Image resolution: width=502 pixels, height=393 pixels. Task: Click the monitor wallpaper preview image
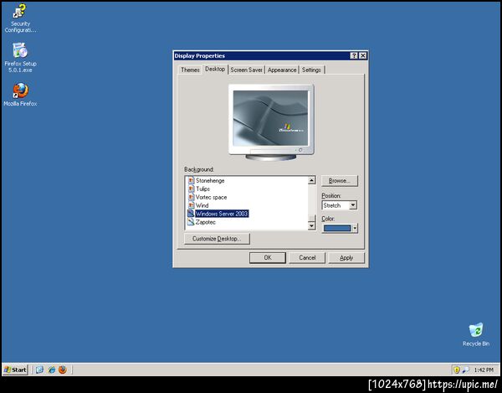point(270,118)
